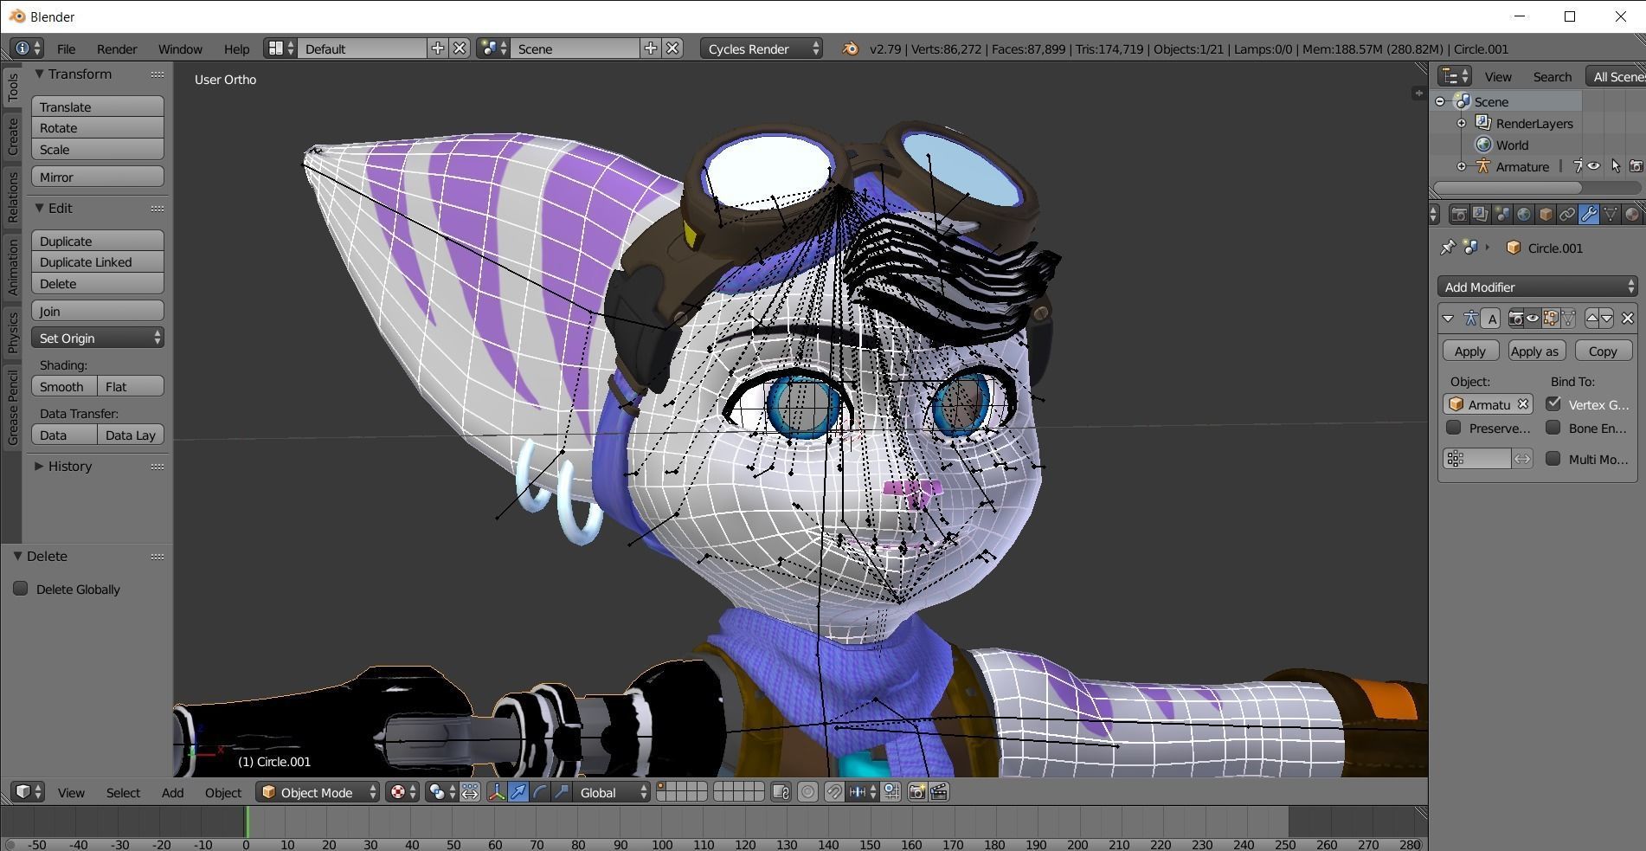Enable the Preserve Volume checkbox
This screenshot has height=851, width=1646.
[x=1454, y=428]
